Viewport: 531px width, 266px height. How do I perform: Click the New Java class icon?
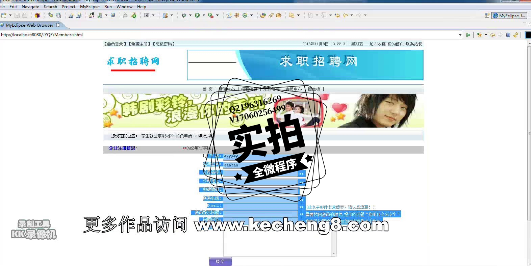coord(245,15)
